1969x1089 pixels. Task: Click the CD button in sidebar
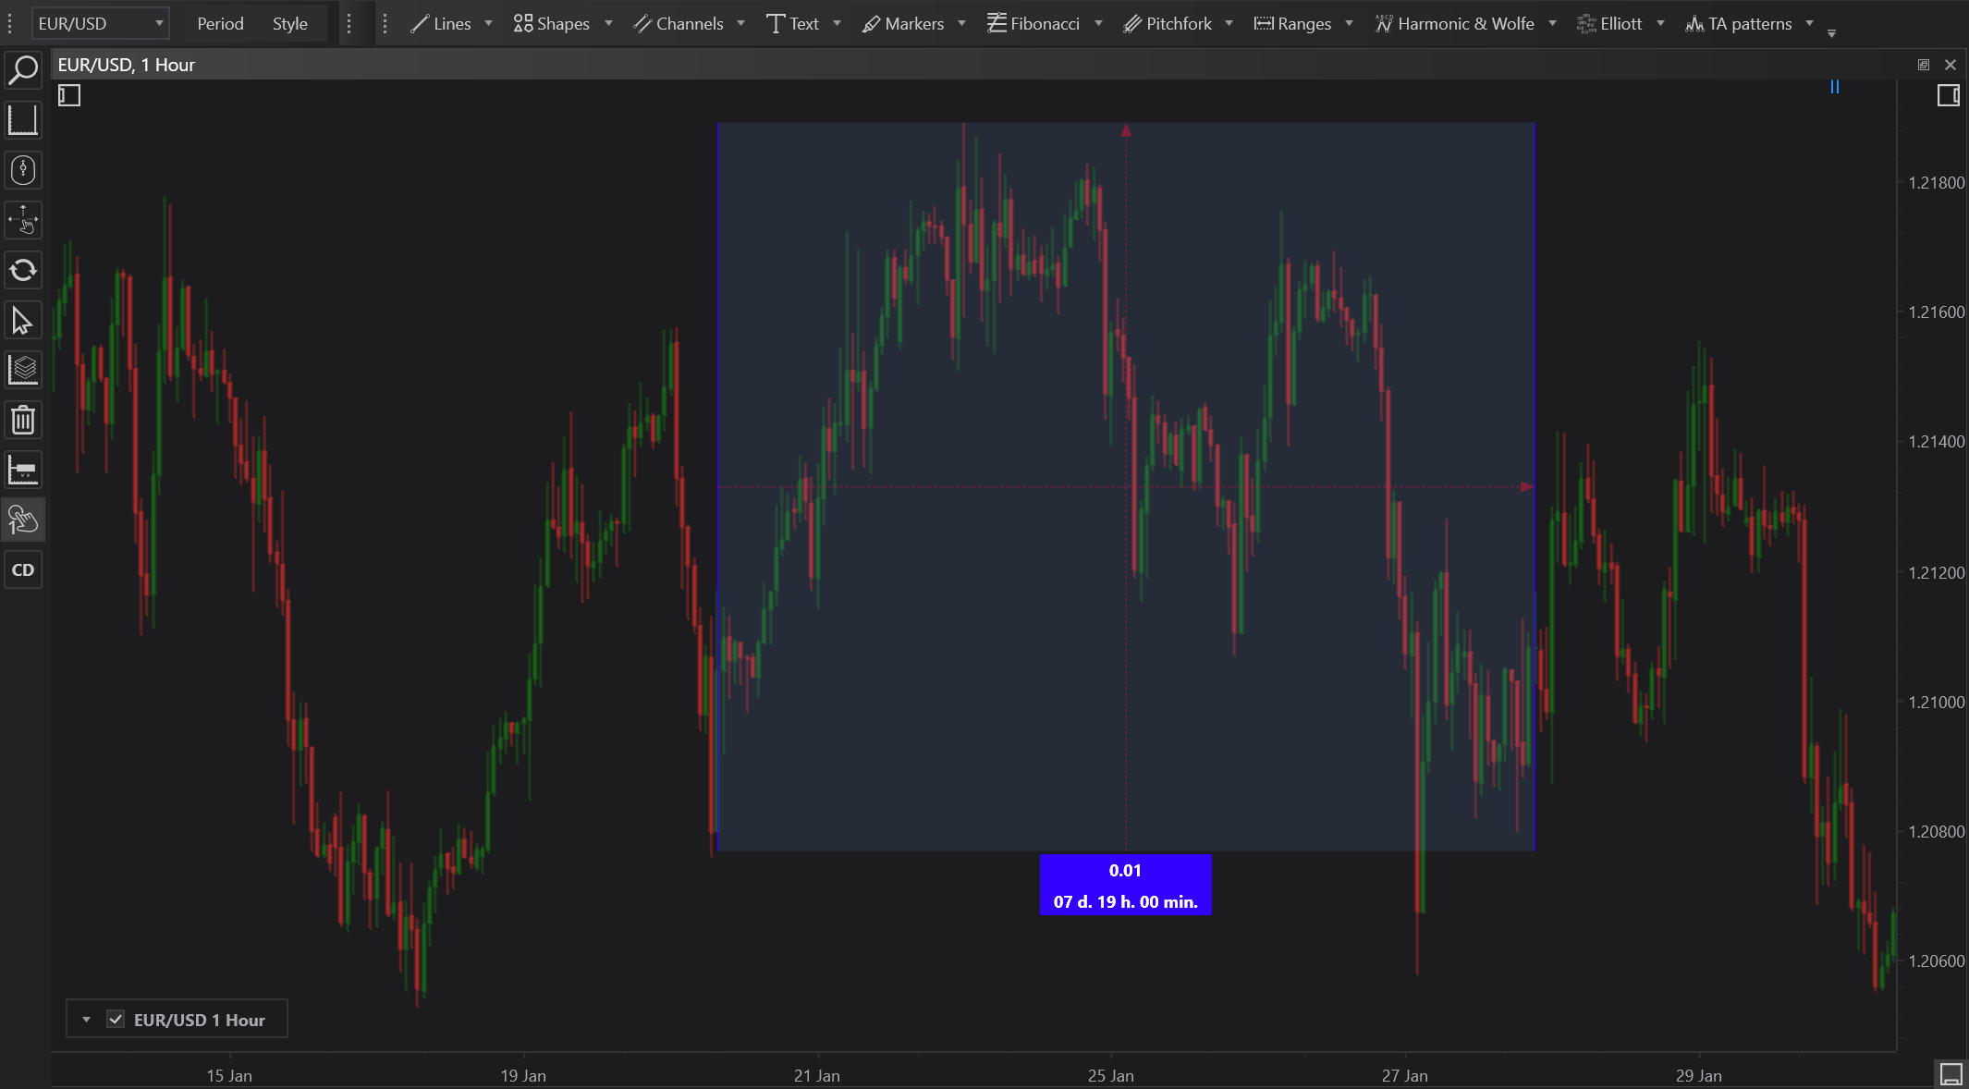tap(23, 570)
